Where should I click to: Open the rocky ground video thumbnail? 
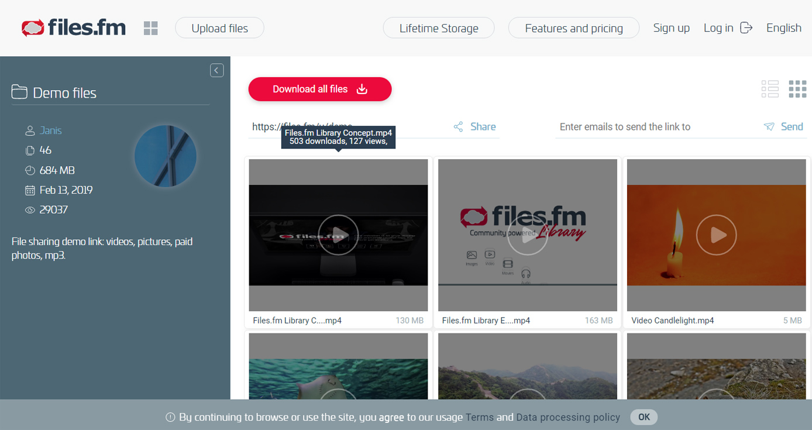click(716, 366)
